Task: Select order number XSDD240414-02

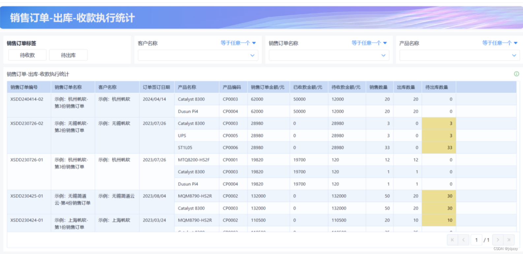Action: pyautogui.click(x=27, y=99)
